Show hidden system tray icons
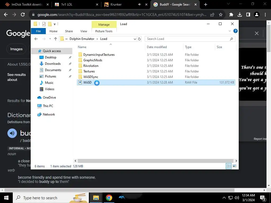This screenshot has height=203, width=271. pyautogui.click(x=224, y=198)
